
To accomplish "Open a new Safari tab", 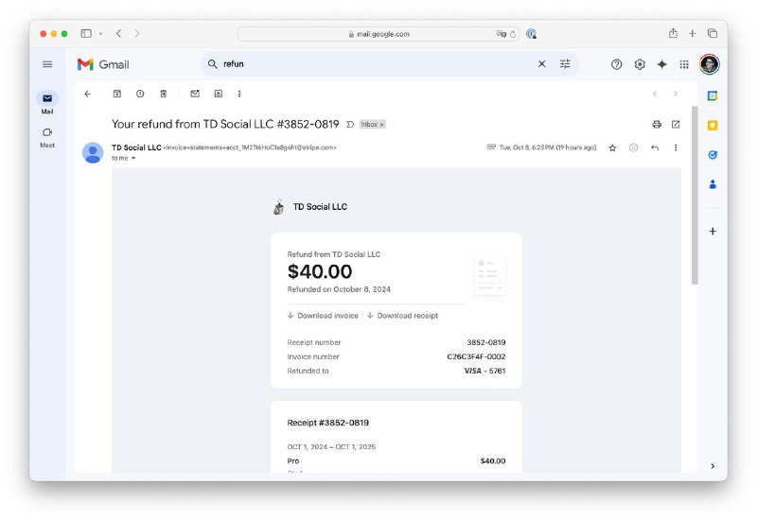I will click(693, 33).
